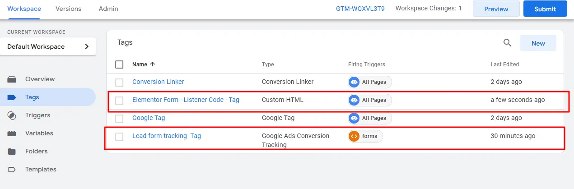This screenshot has width=574, height=189.
Task: Check the Elementor Form Listener Code row checkbox
Action: click(x=119, y=100)
